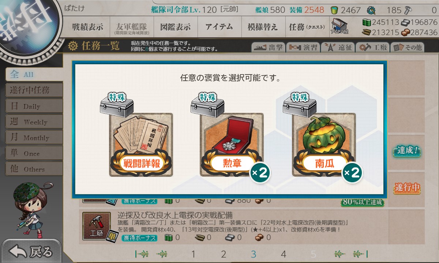Go to quest page 4
Screen dimensions: 439x263
coord(283,254)
